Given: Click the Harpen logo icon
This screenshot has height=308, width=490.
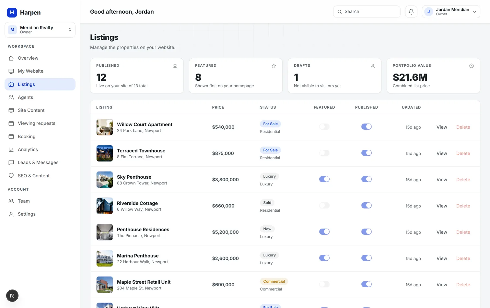Looking at the screenshot, I should [12, 12].
